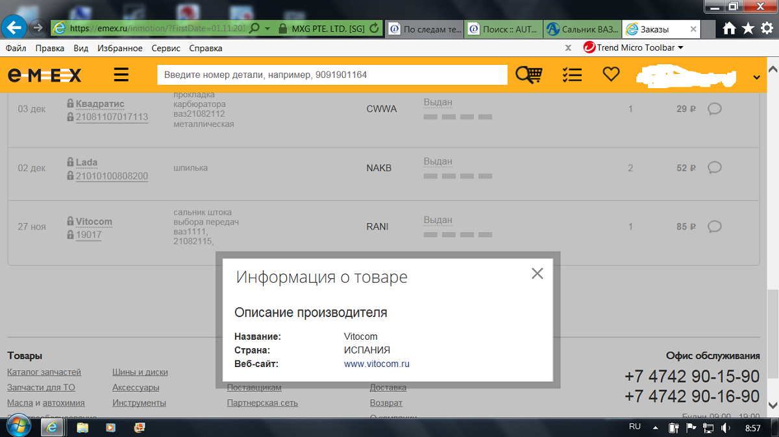The width and height of the screenshot is (779, 437).
Task: Open www.vitocom.ru website link
Action: click(377, 364)
